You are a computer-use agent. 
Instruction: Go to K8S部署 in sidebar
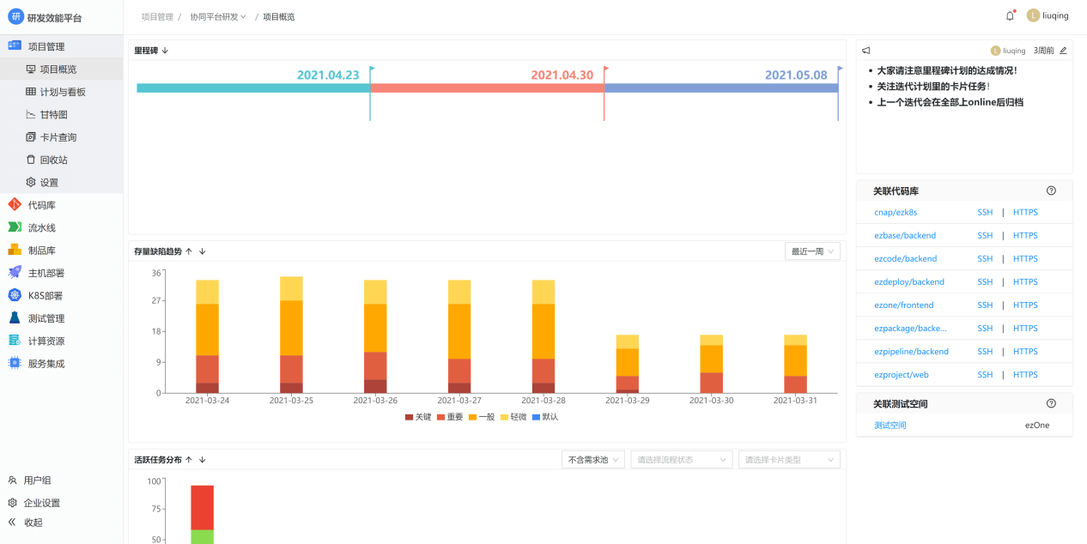[45, 295]
